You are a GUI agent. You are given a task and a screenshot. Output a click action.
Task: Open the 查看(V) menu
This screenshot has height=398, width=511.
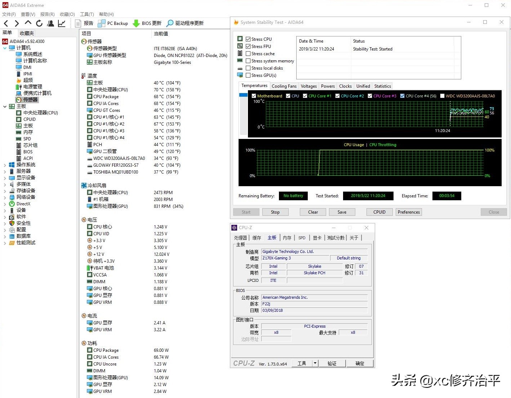click(28, 14)
